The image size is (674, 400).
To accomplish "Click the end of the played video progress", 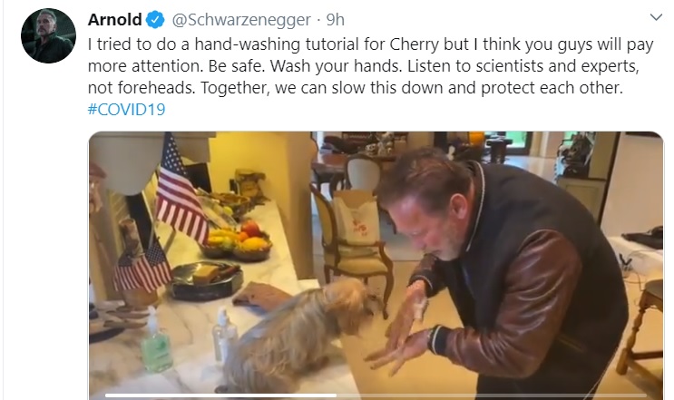I will click(336, 395).
